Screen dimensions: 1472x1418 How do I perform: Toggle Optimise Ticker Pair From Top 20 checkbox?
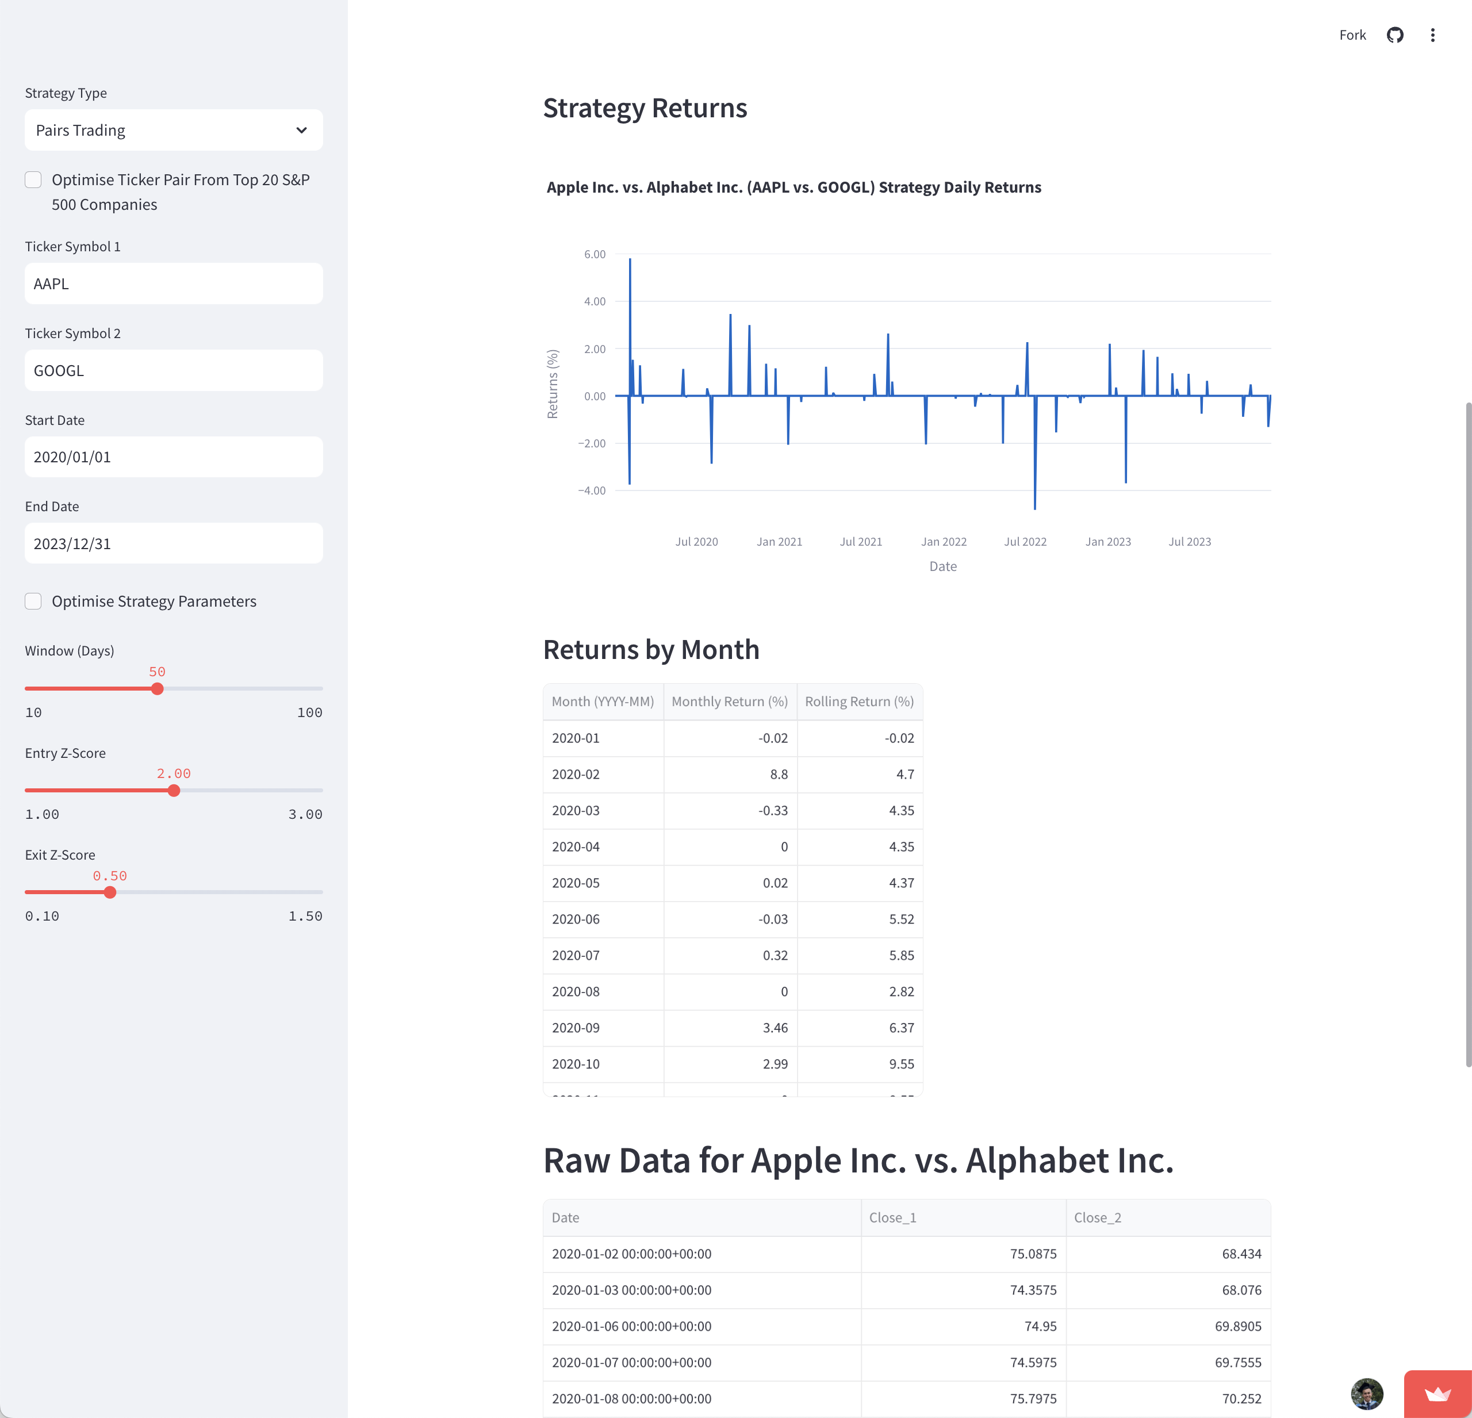34,180
